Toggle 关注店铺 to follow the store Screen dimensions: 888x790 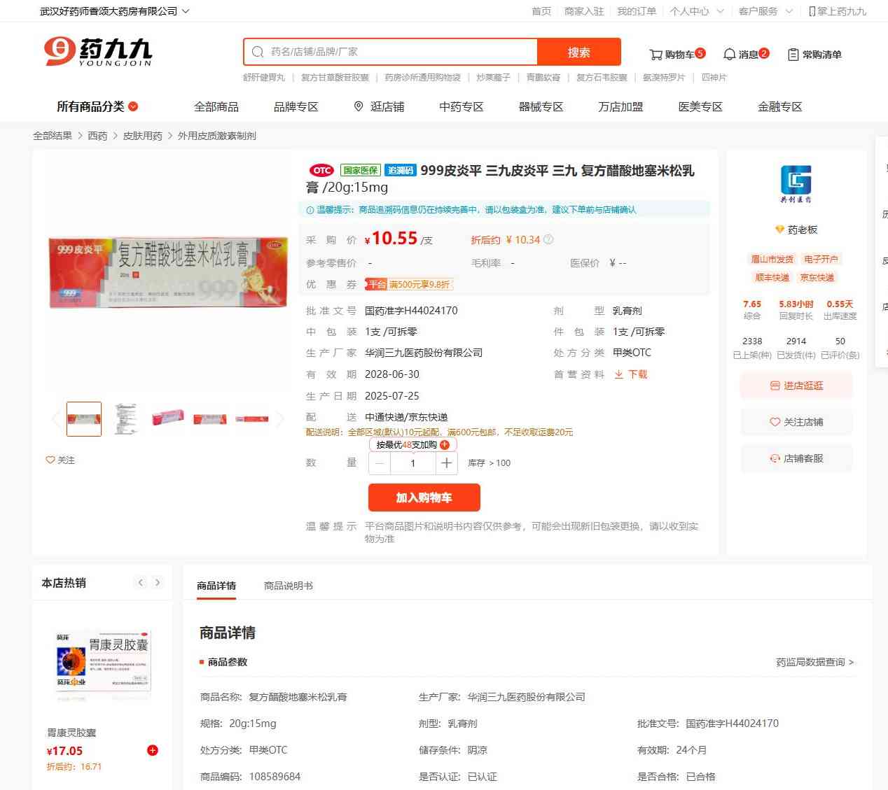(796, 422)
